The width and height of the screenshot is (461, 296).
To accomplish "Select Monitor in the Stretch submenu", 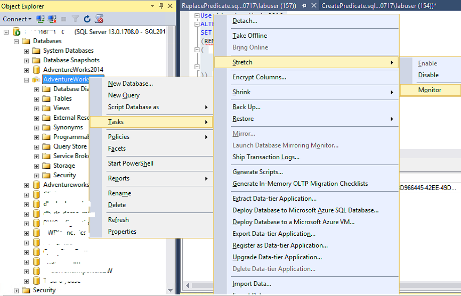I will 430,90.
